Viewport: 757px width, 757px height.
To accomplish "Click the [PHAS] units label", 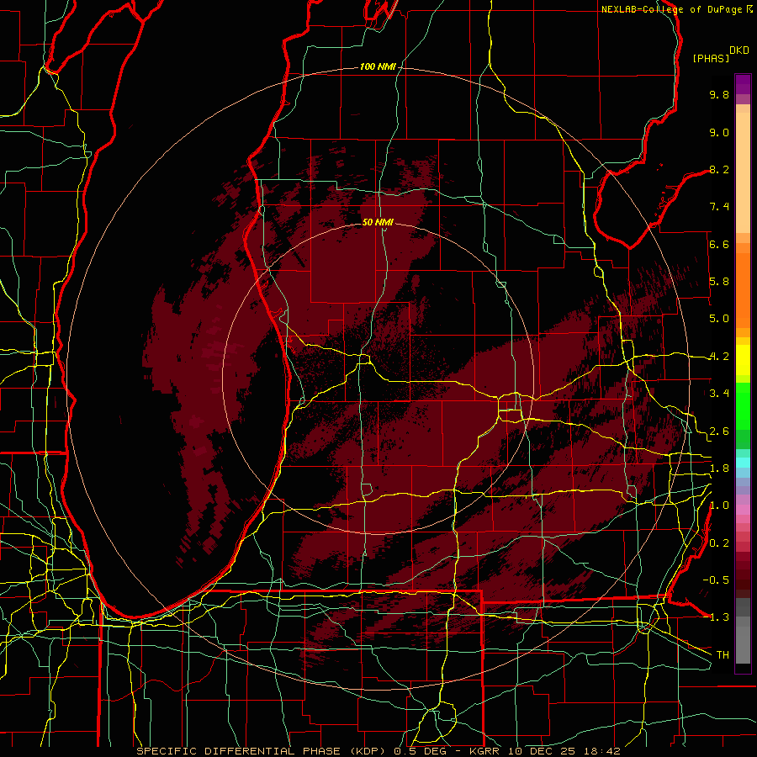I will tap(711, 58).
